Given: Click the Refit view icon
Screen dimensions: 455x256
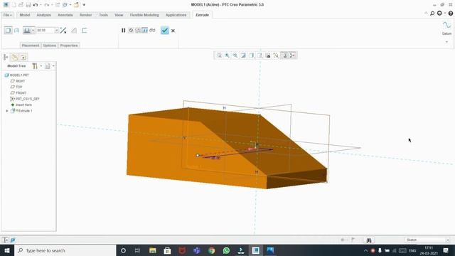Looking at the screenshot, I should 219,55.
